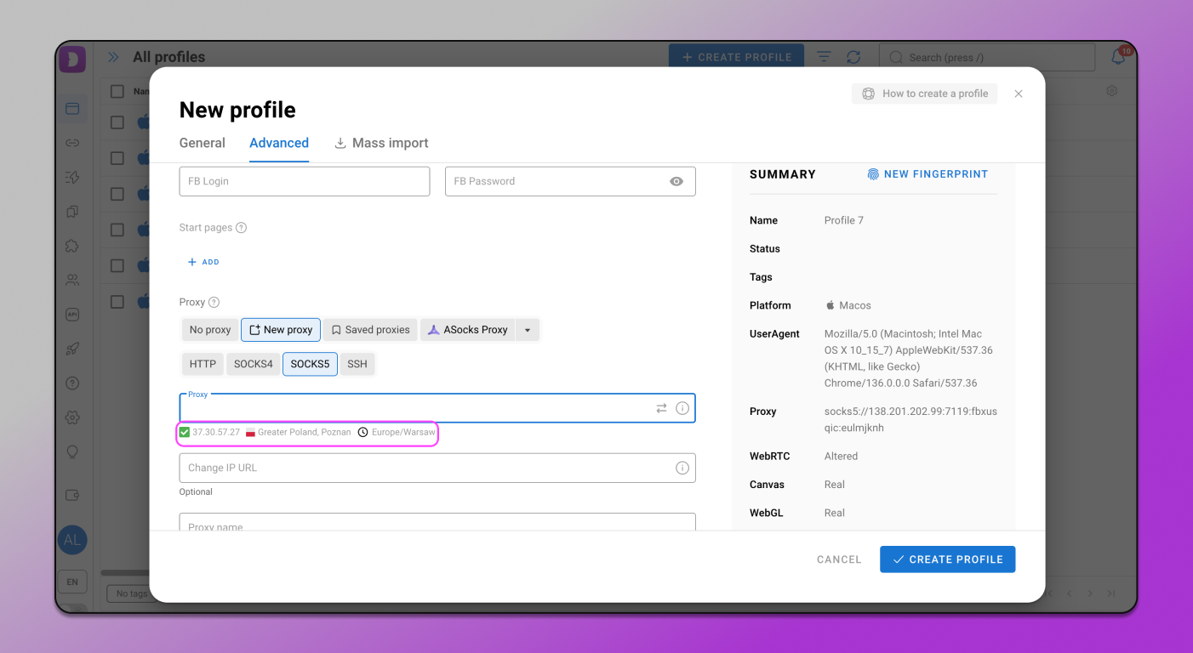Expand the sidebar with double chevron
This screenshot has height=653, width=1193.
(113, 58)
